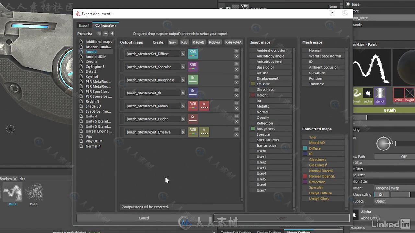Select the base texture set radio button
This screenshot has width=415, height=233.
click(348, 4)
